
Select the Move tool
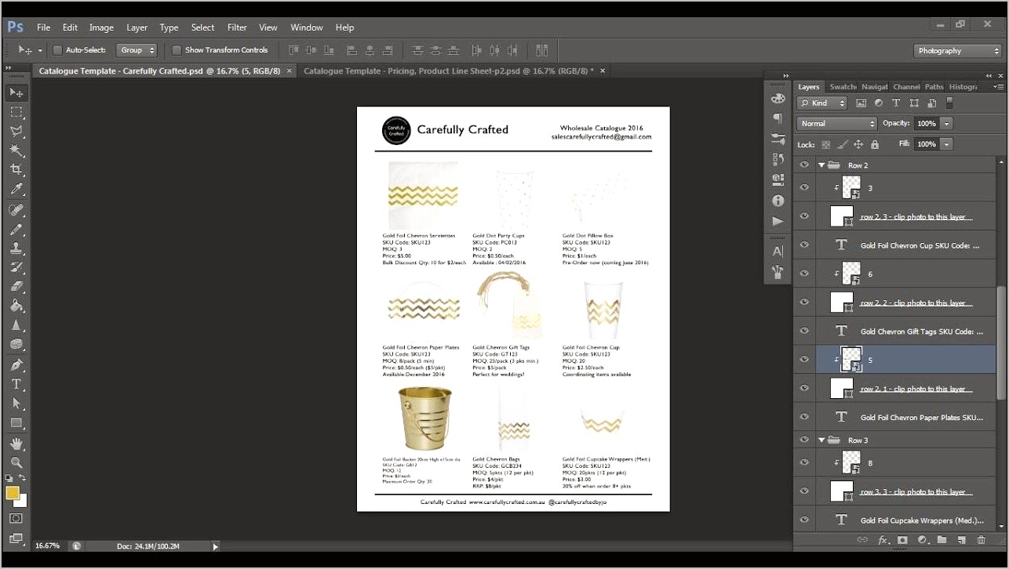pyautogui.click(x=16, y=92)
